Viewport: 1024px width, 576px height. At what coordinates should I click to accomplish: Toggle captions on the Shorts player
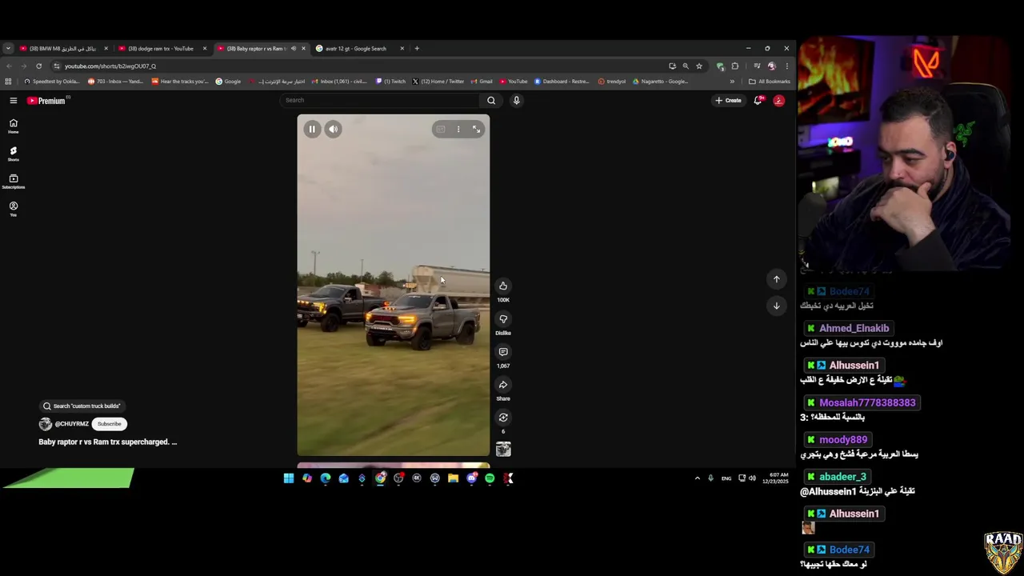click(x=440, y=129)
